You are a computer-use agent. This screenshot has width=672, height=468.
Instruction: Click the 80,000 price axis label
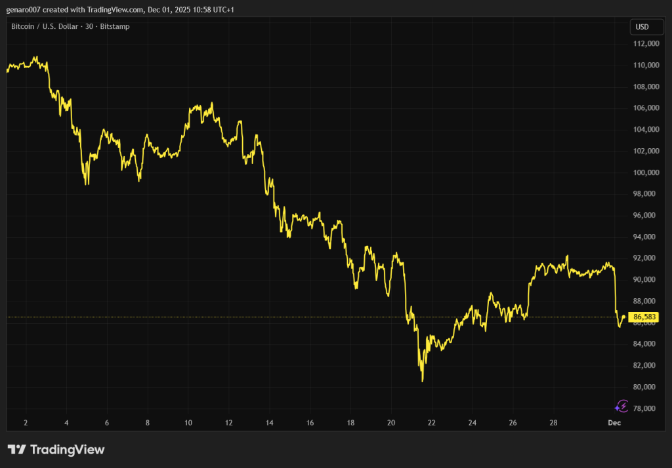pyautogui.click(x=646, y=387)
